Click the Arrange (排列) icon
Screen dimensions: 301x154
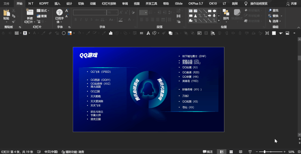pyautogui.click(x=226, y=12)
